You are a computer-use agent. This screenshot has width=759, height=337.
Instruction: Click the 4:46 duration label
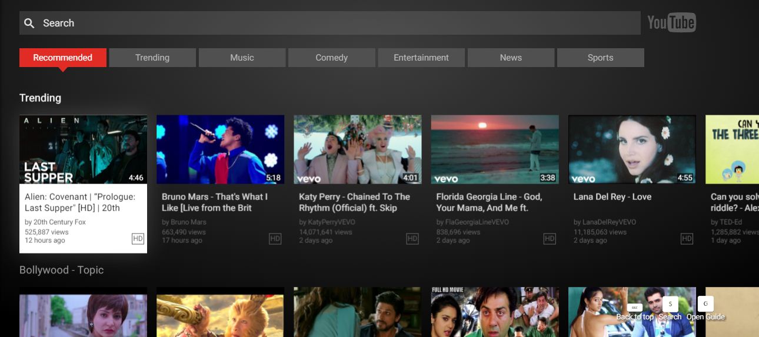click(136, 178)
